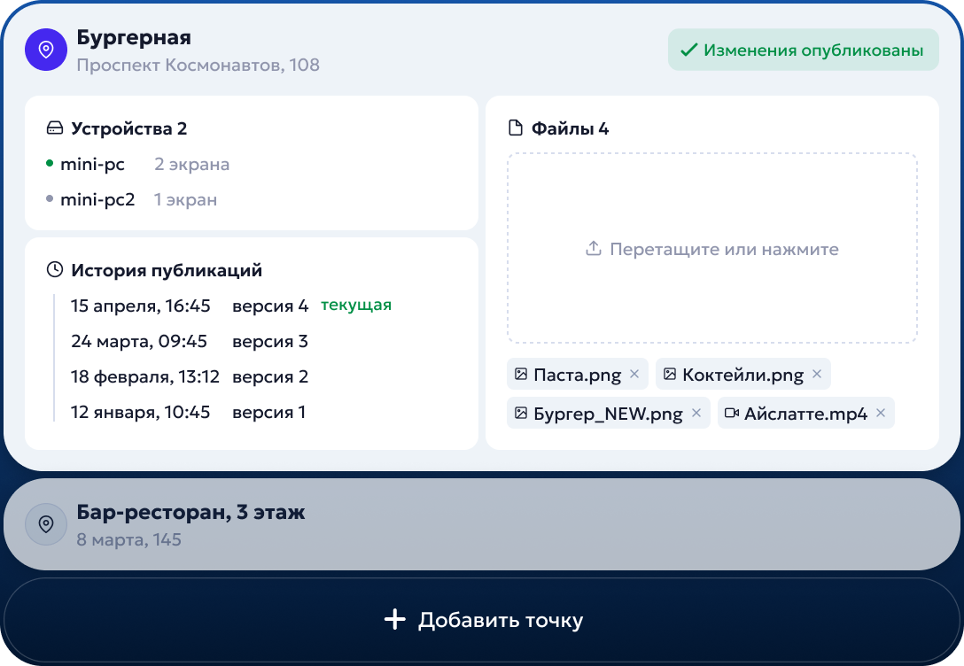This screenshot has width=964, height=666.
Task: Click the checkmark in Изменения опубликованы badge
Action: click(688, 50)
